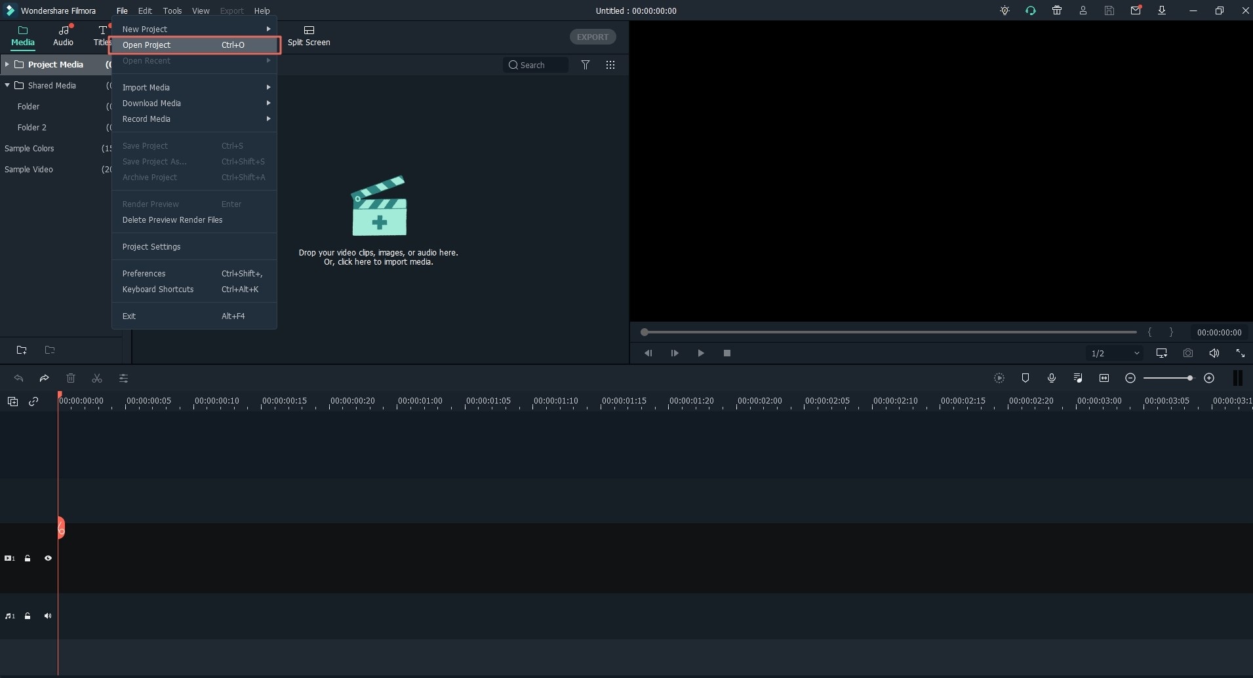
Task: Toggle the preview volume speaker icon
Action: (1214, 353)
